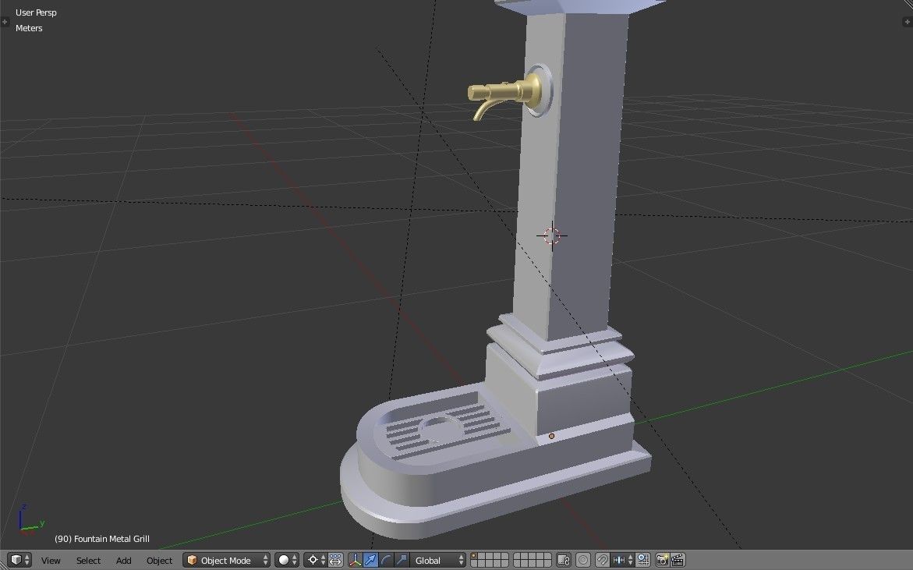Open the Object Mode dropdown
913x570 pixels.
pos(227,560)
